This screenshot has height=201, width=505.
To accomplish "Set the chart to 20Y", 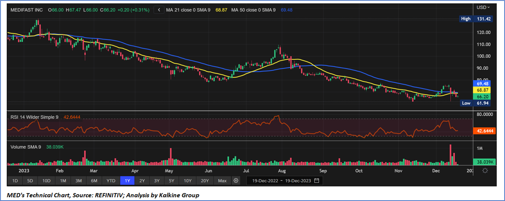I will [x=205, y=180].
